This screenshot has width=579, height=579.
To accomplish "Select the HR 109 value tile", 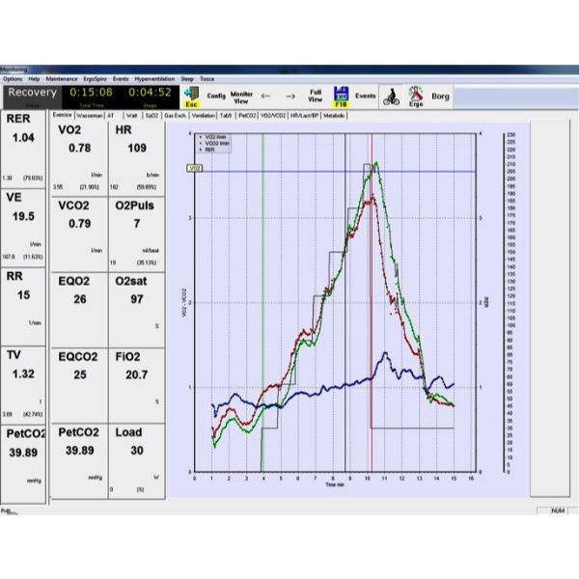I will pyautogui.click(x=136, y=158).
